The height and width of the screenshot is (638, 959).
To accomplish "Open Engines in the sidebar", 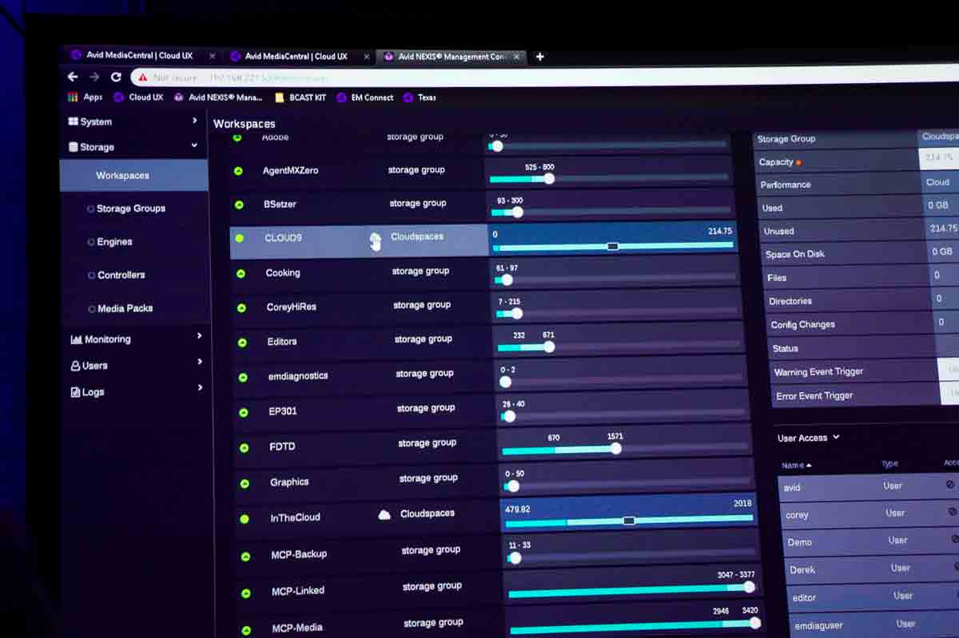I will tap(114, 242).
